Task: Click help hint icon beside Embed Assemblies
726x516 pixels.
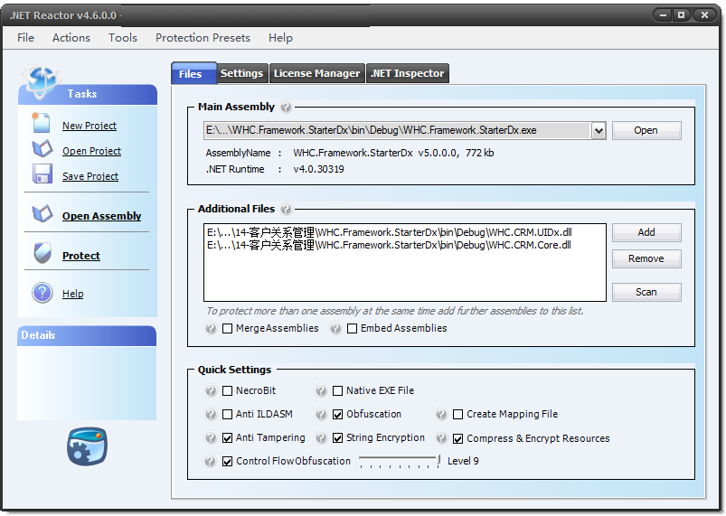Action: tap(335, 329)
